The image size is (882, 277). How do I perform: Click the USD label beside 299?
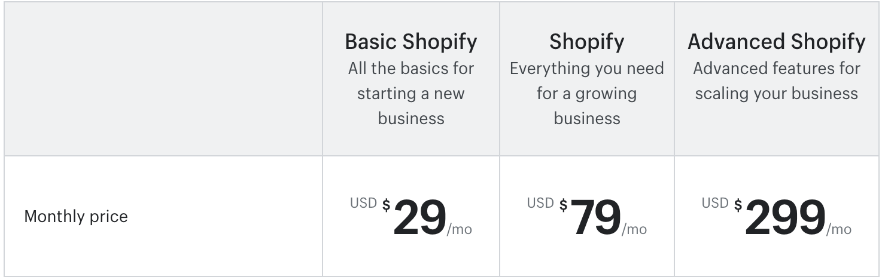click(x=715, y=203)
